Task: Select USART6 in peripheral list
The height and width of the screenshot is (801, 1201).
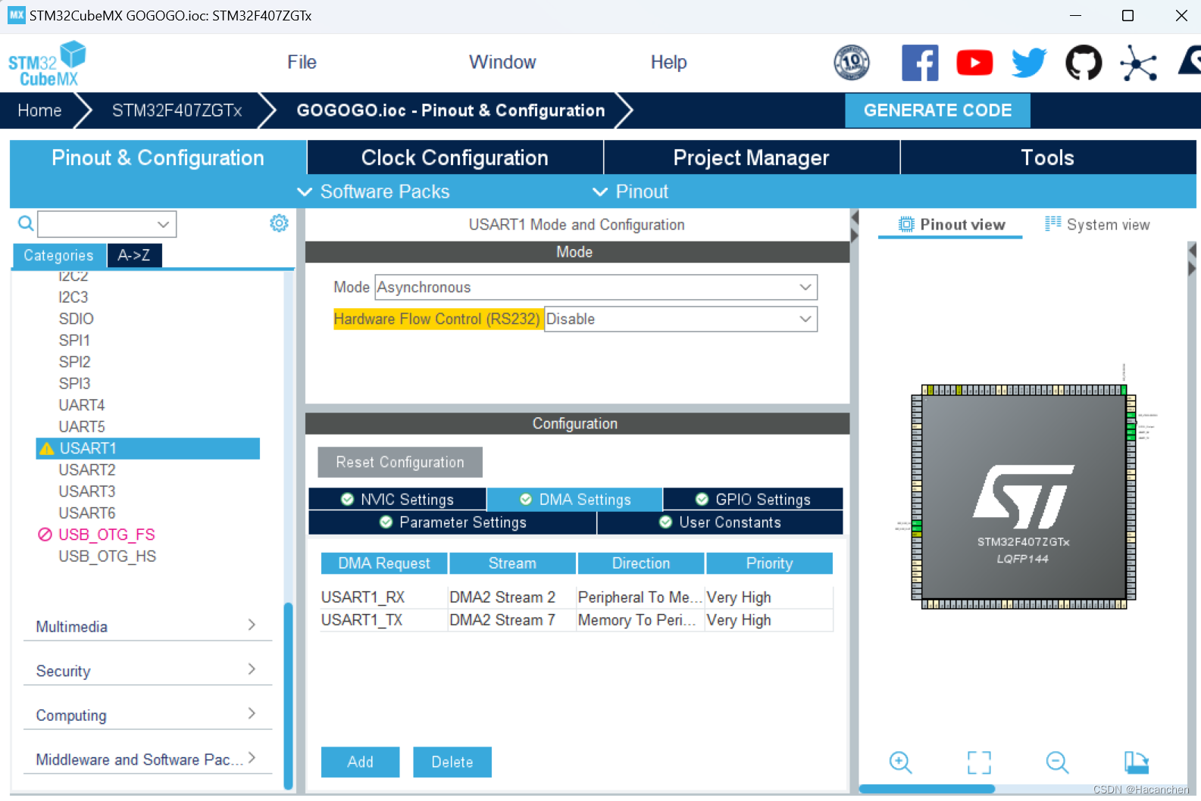Action: (87, 513)
